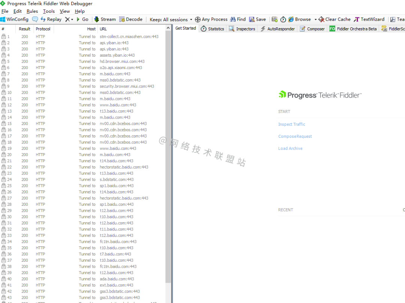Save sessions with Save icon
405x303 pixels.
257,20
